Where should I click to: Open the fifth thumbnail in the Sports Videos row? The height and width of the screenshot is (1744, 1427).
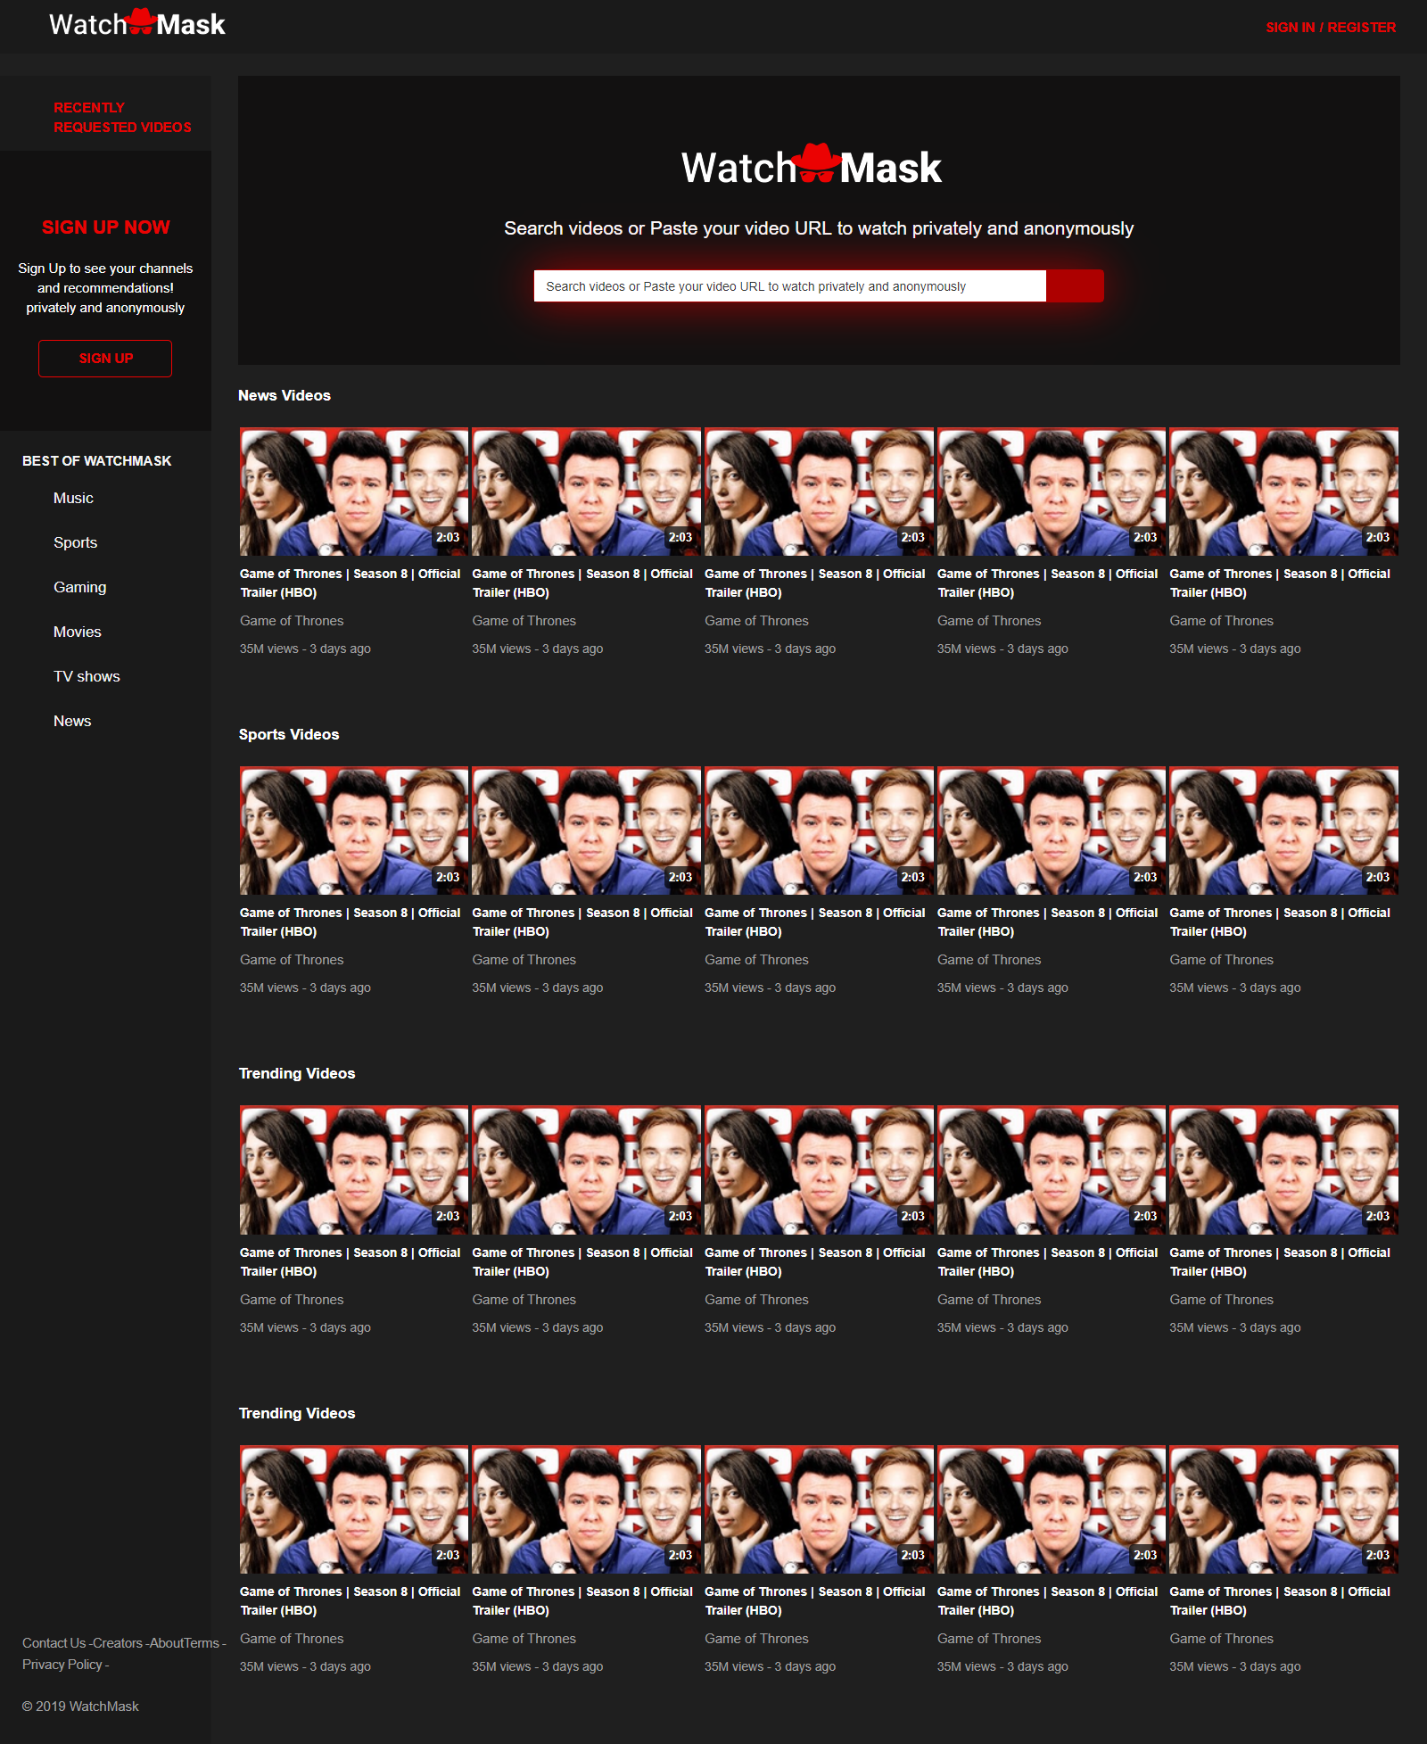[x=1284, y=831]
